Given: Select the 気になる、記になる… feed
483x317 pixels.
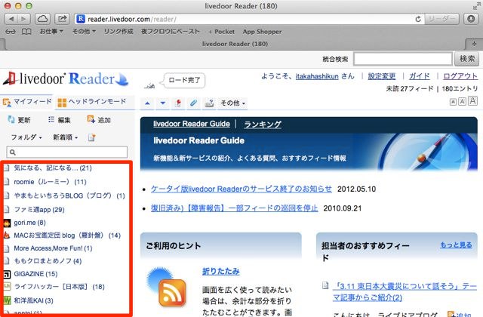Looking at the screenshot, I should point(53,168).
